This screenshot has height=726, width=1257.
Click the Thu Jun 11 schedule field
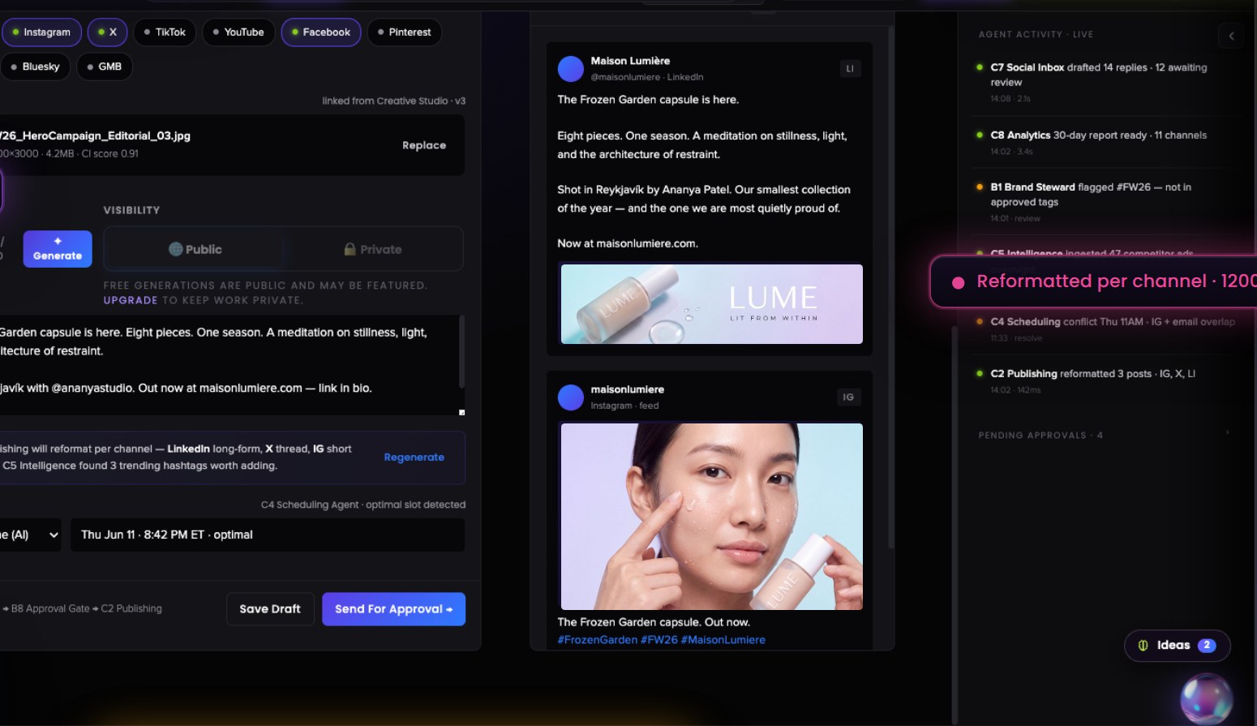point(268,535)
